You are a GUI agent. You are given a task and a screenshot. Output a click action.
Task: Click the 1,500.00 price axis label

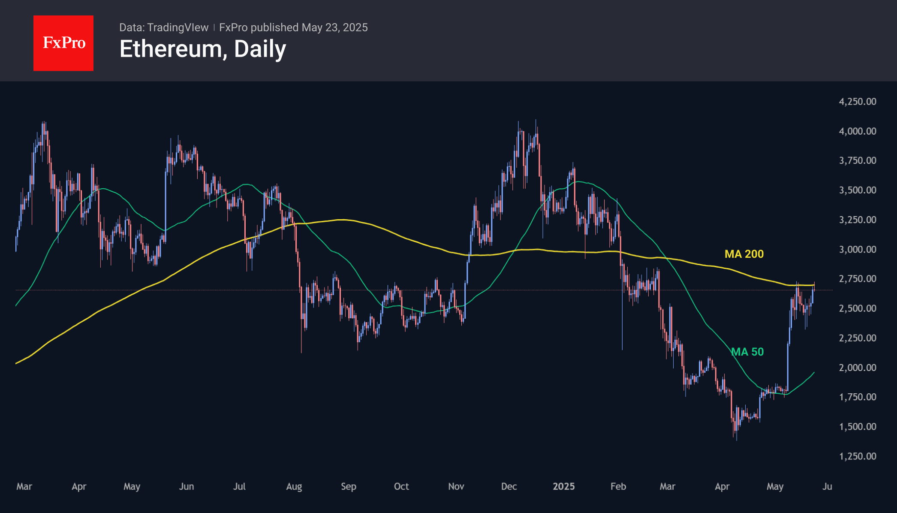click(x=858, y=427)
